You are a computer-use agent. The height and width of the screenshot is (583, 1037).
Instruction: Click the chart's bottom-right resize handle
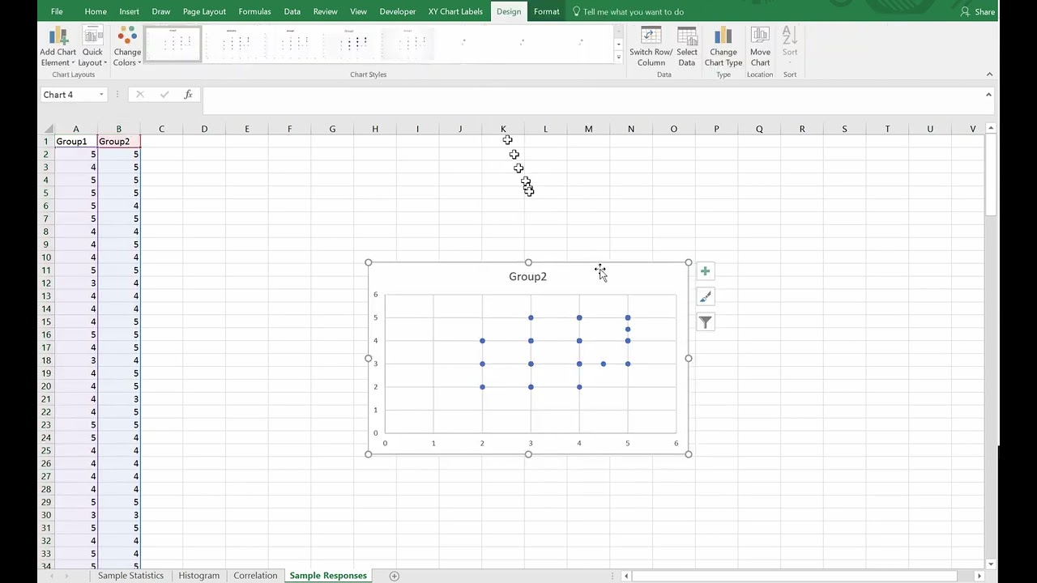click(x=689, y=454)
